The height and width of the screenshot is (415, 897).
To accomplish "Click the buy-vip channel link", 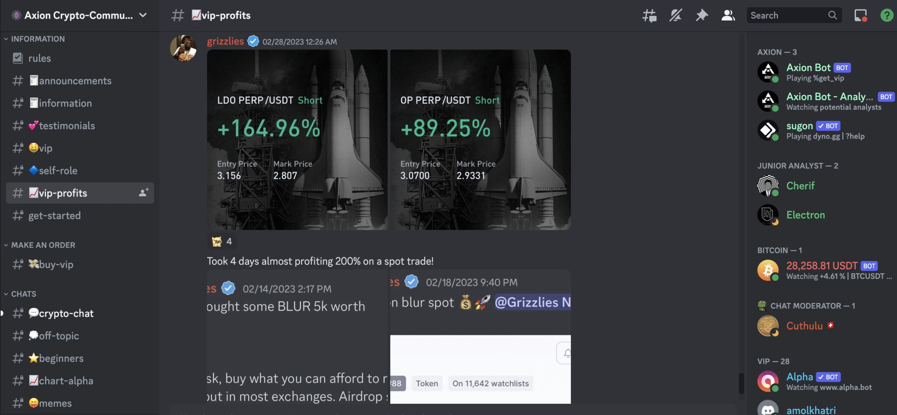I will point(50,264).
